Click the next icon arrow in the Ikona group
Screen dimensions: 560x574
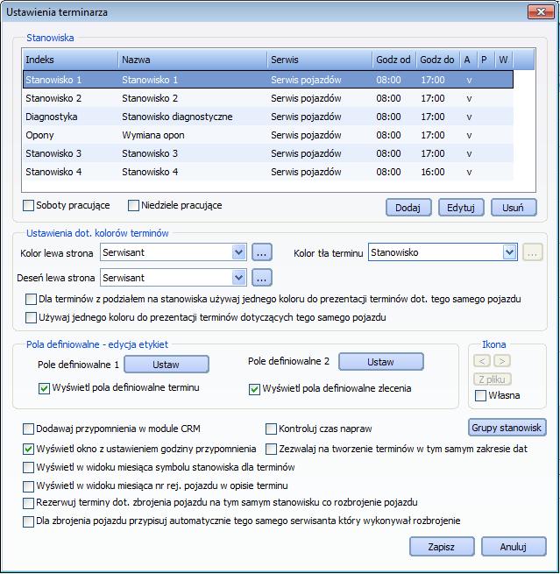pos(502,361)
